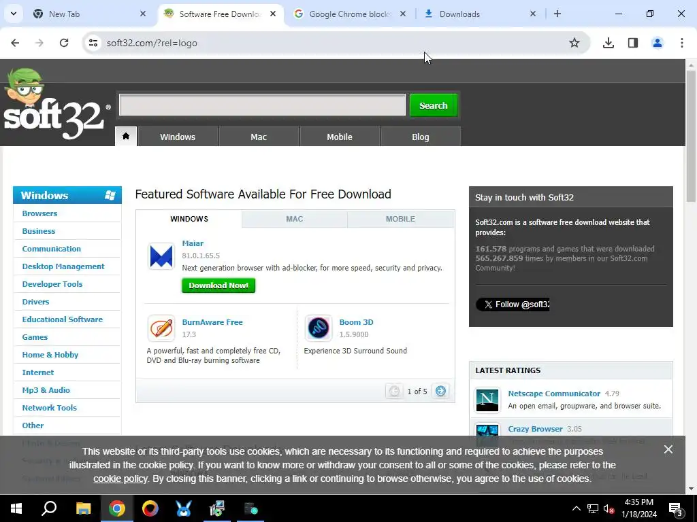The width and height of the screenshot is (697, 522).
Task: Open Developer Tools category
Action: (52, 284)
